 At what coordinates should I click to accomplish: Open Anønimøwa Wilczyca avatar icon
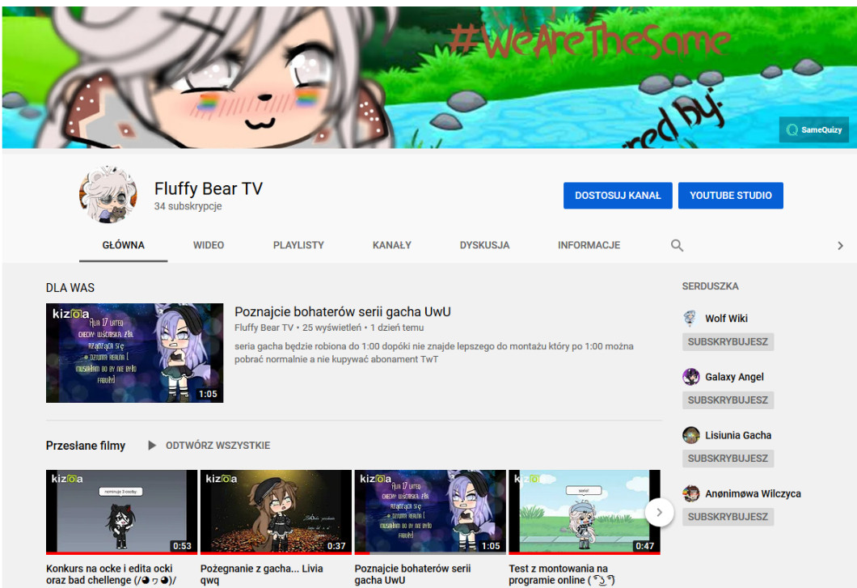point(690,493)
